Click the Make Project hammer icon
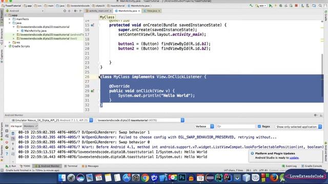The height and width of the screenshot is (184, 328). pos(251,6)
